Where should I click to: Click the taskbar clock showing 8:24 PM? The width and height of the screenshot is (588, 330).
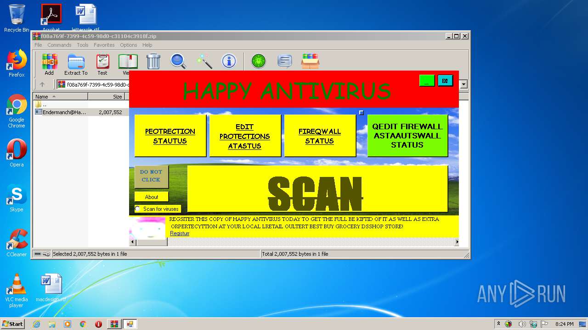click(564, 324)
